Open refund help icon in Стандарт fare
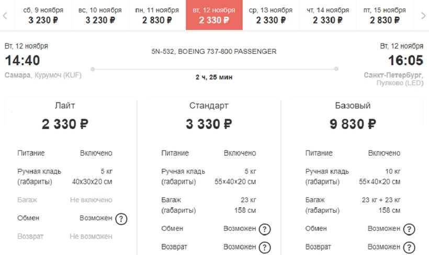Viewport: 429px width, 255px height. click(265, 247)
